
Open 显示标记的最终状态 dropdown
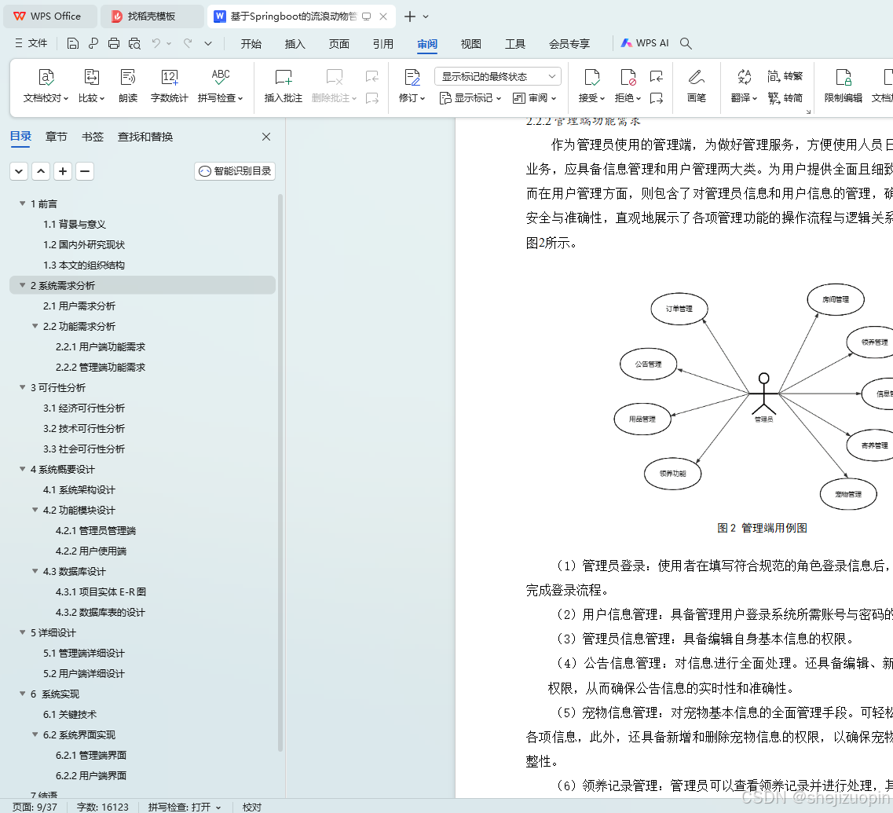498,76
